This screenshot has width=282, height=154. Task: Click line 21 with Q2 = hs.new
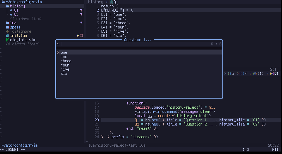[200, 124]
